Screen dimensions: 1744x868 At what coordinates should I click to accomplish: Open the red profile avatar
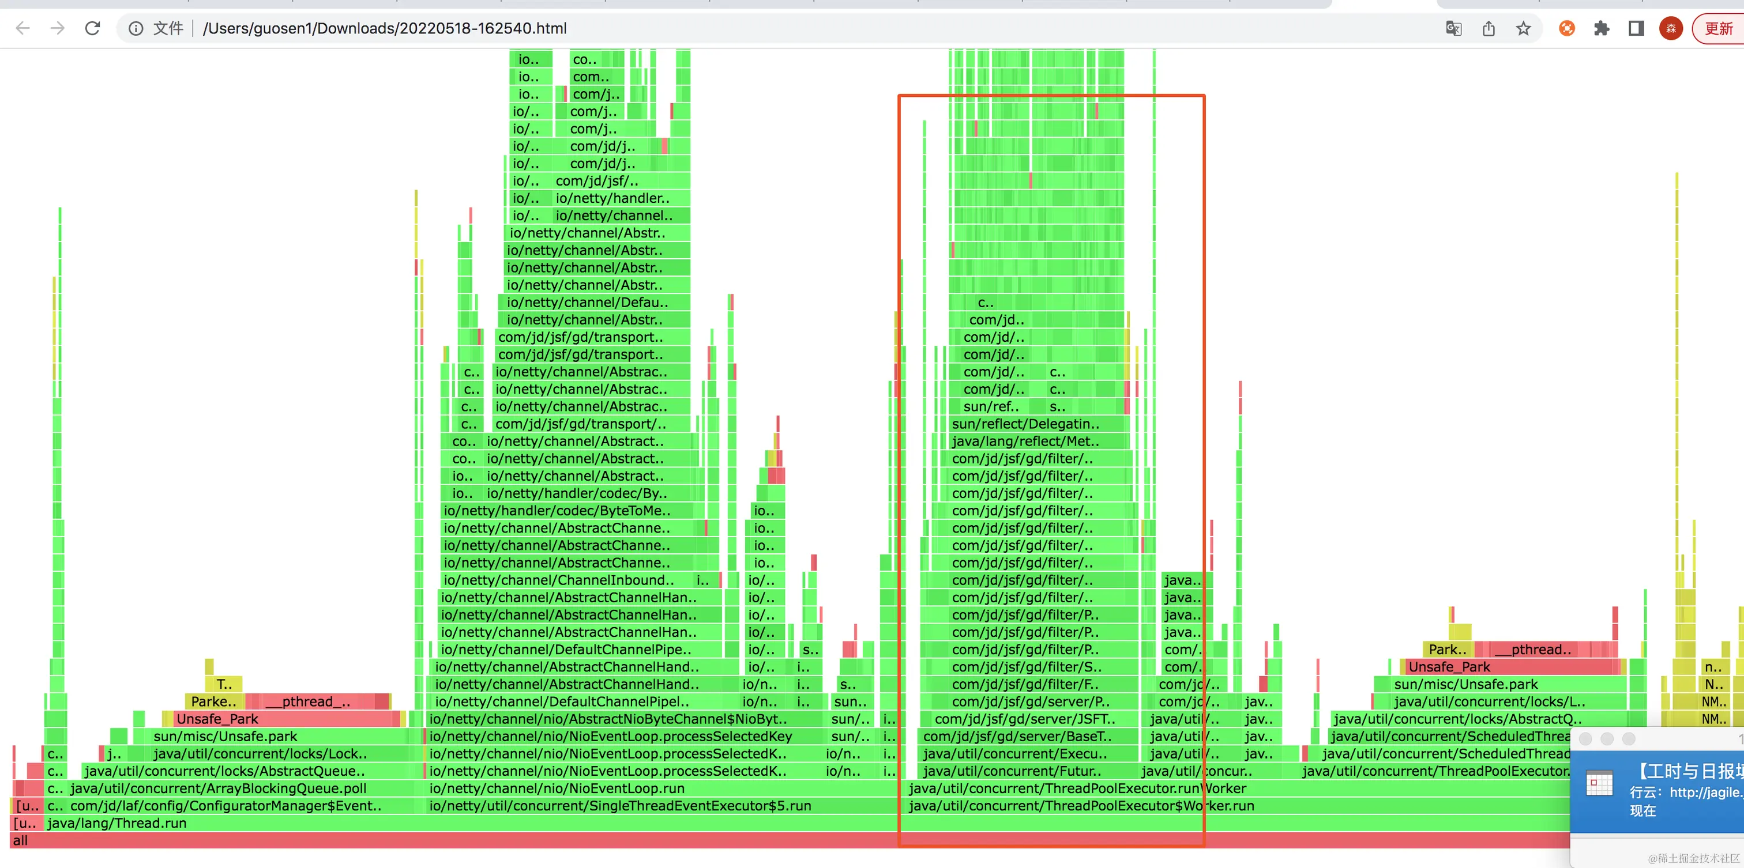1670,28
